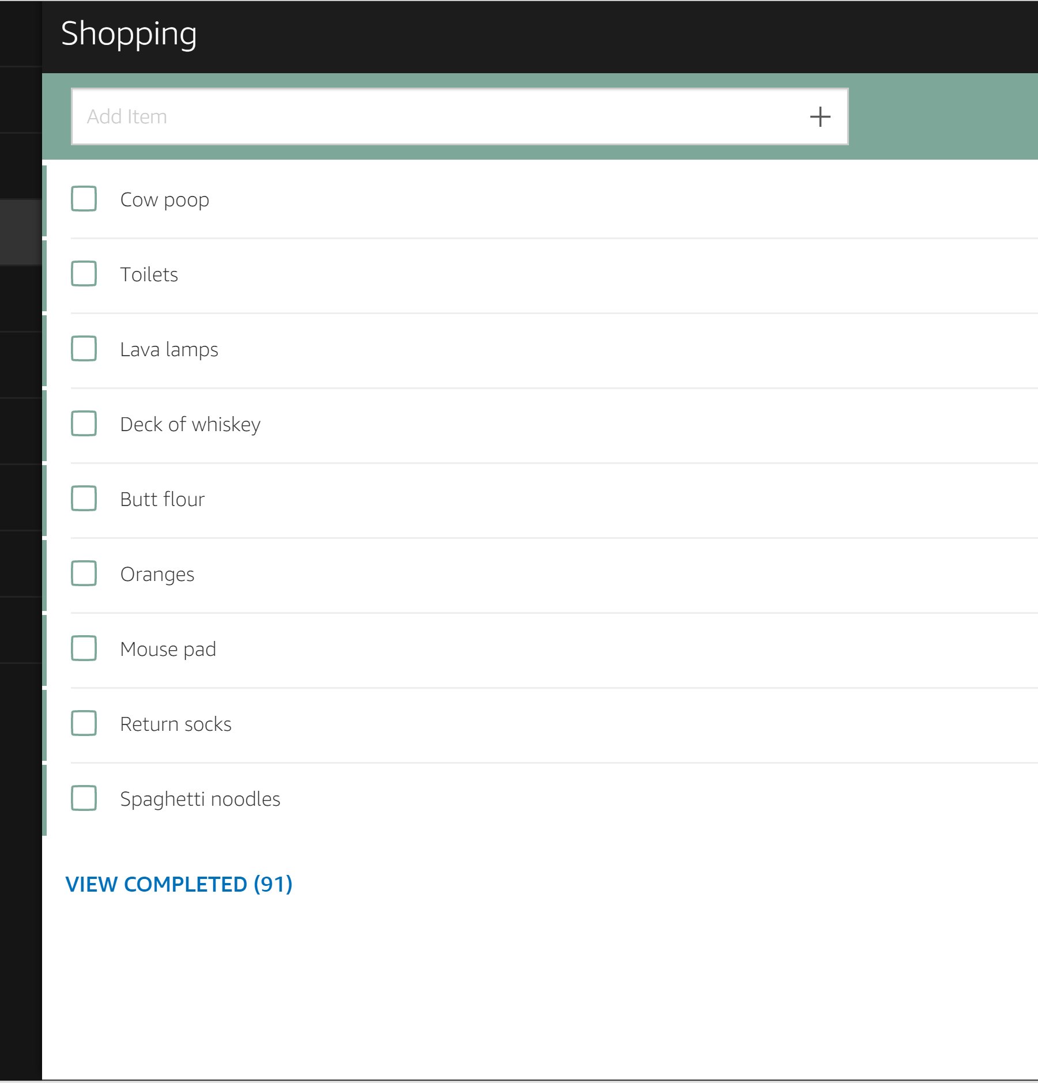
Task: Complete the Return socks item
Action: (84, 723)
